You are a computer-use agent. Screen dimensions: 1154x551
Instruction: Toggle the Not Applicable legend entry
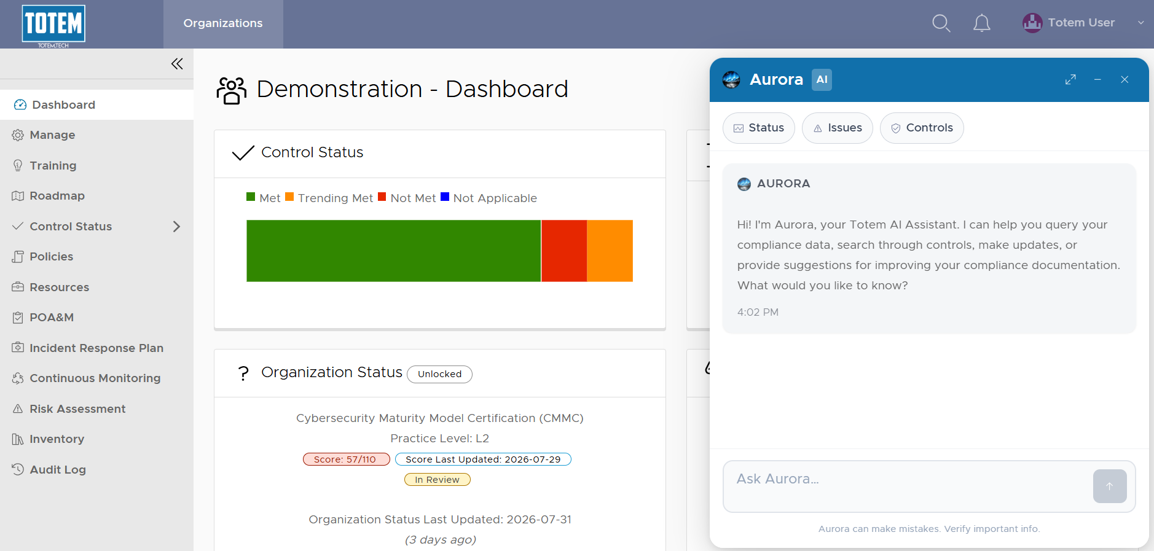(489, 198)
